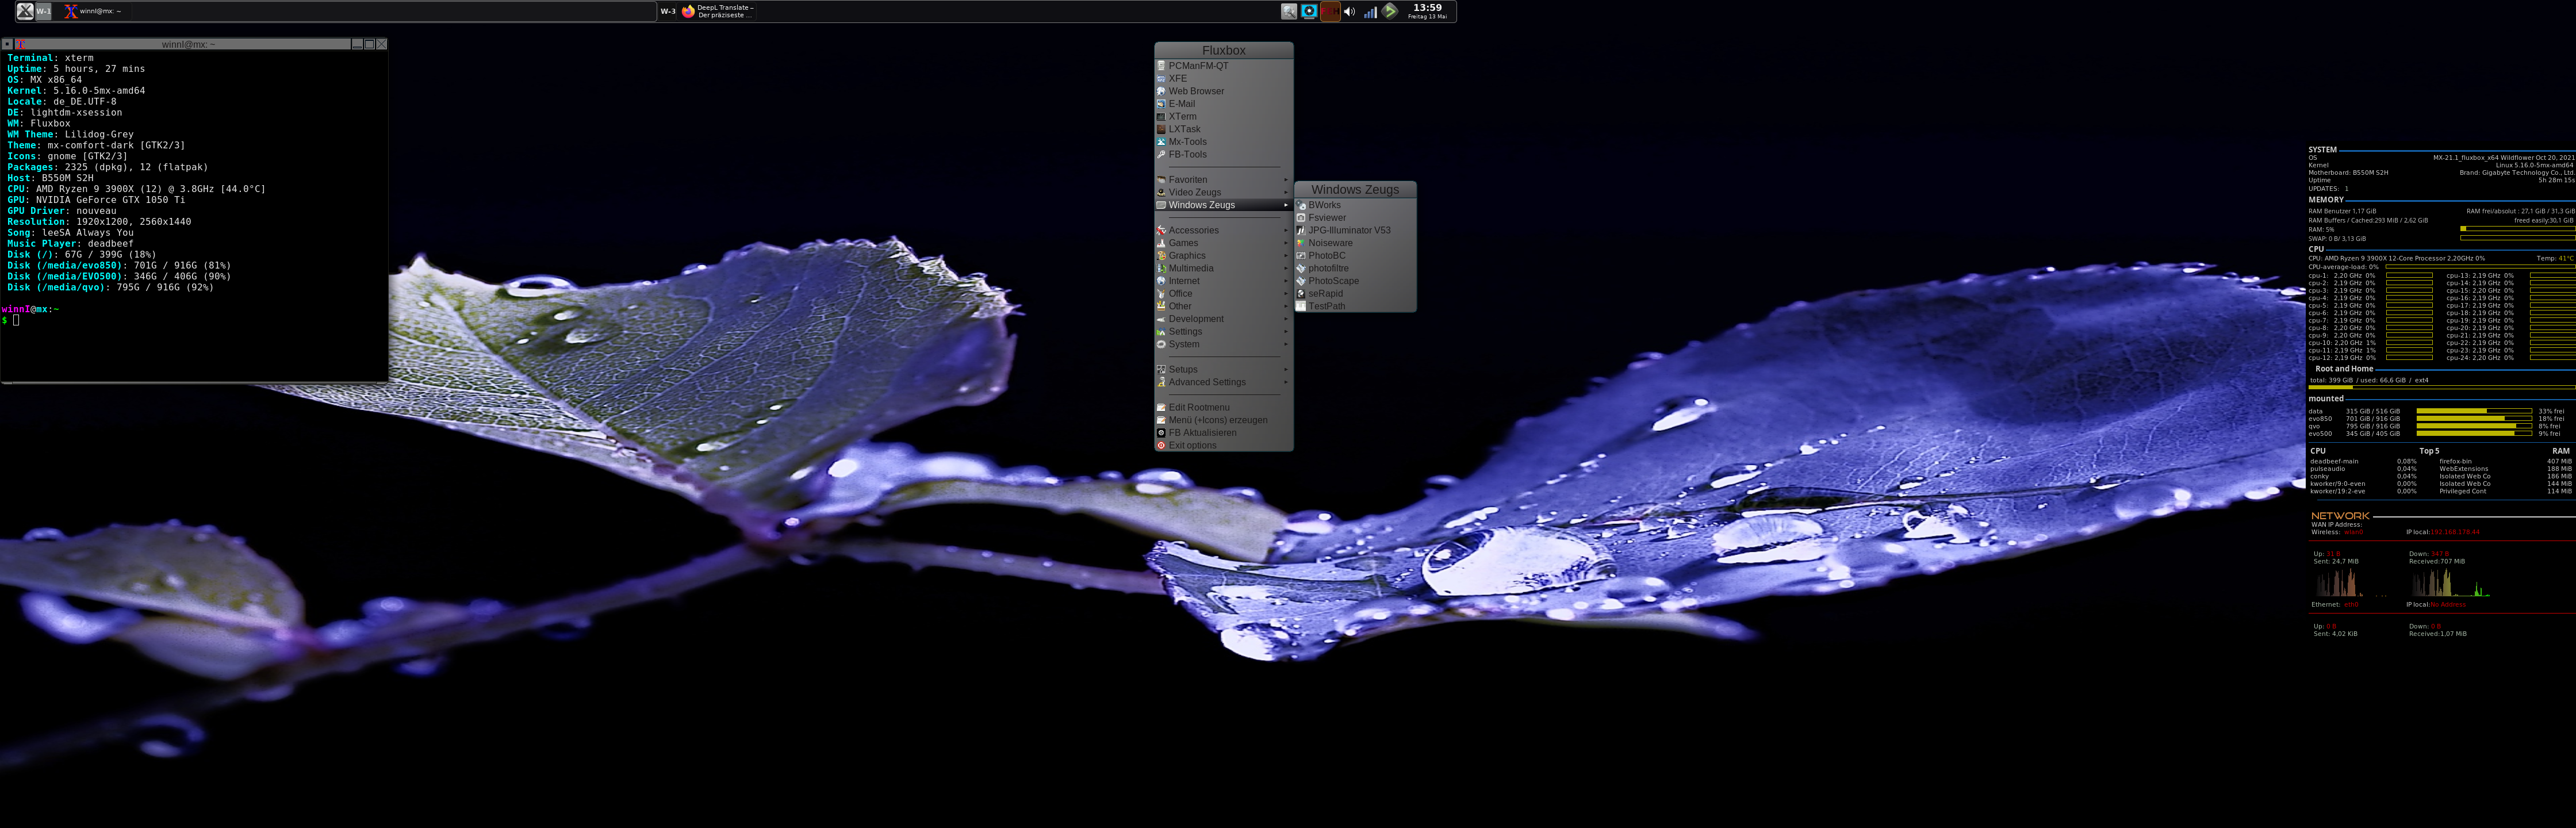2576x828 pixels.
Task: Click the volume speaker tray icon
Action: (x=1349, y=12)
